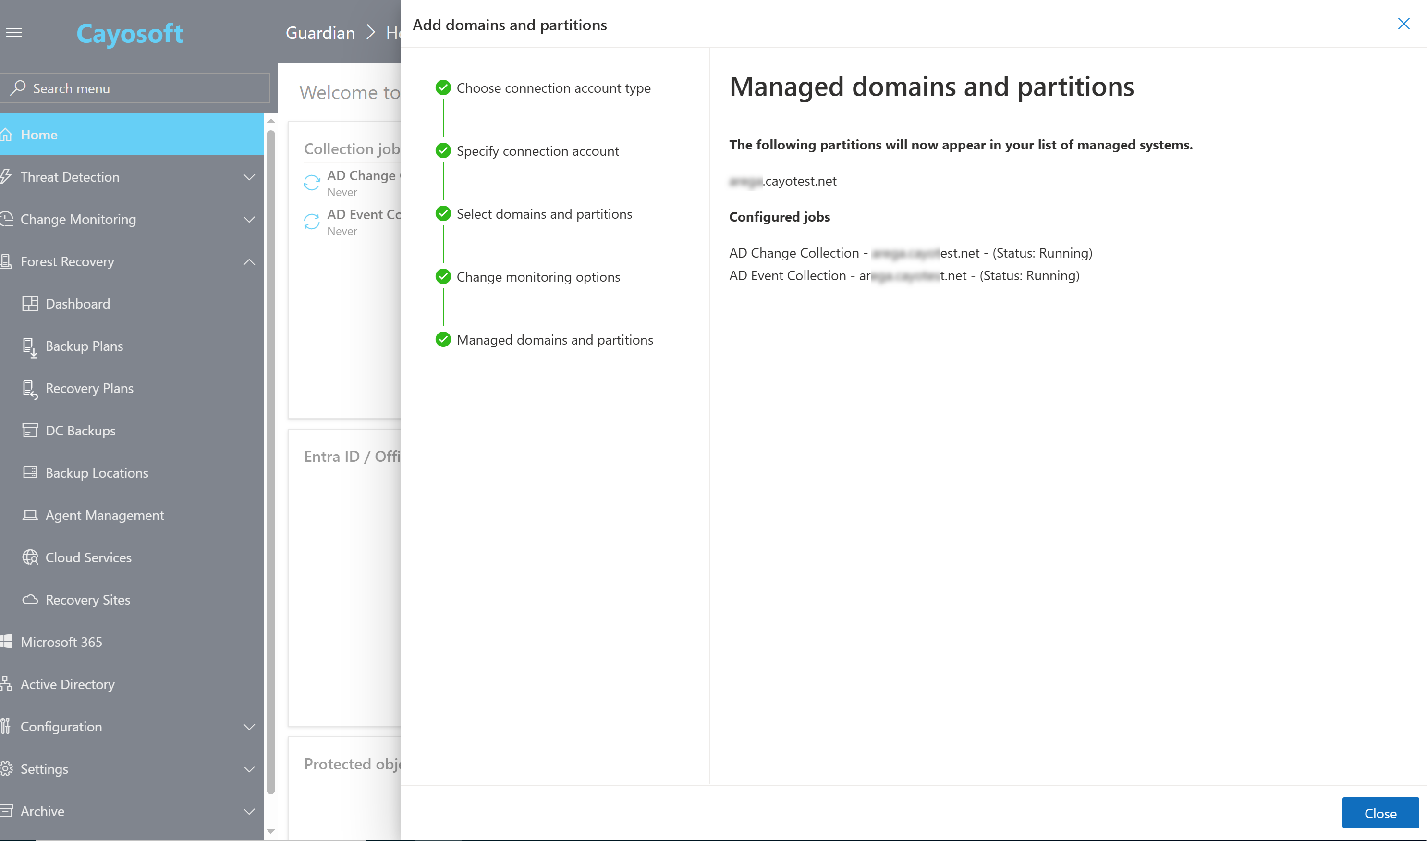Click the Backup Plans icon
This screenshot has height=841, width=1427.
pos(30,346)
